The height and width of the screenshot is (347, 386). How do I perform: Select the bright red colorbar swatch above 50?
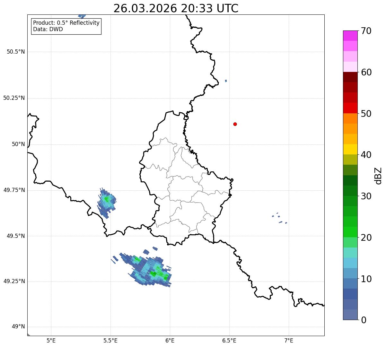coord(350,108)
